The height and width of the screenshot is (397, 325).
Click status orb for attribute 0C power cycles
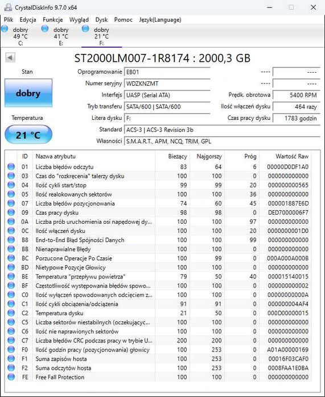11,231
